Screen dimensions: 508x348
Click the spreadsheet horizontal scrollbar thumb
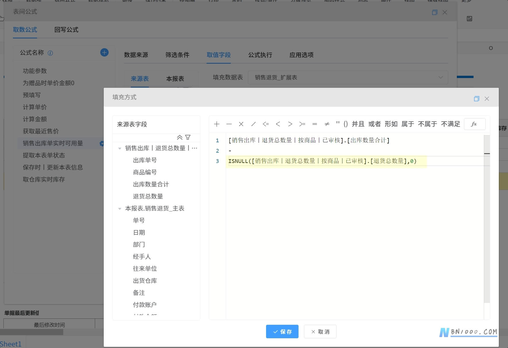(x=32, y=332)
